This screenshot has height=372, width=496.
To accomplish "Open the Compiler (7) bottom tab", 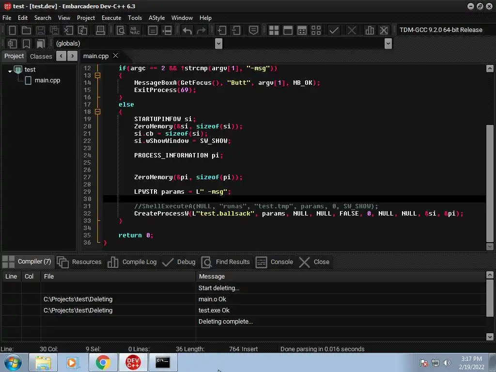I will (27, 262).
